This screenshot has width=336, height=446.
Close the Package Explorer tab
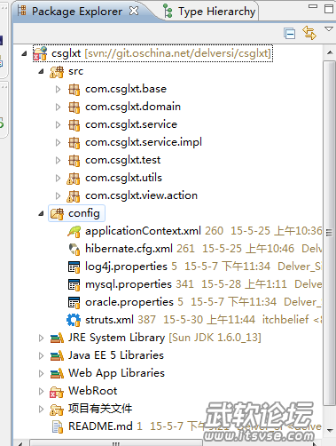click(x=134, y=11)
